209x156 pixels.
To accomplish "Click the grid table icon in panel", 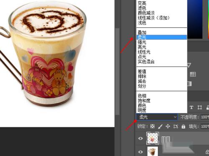I will point(193,74).
